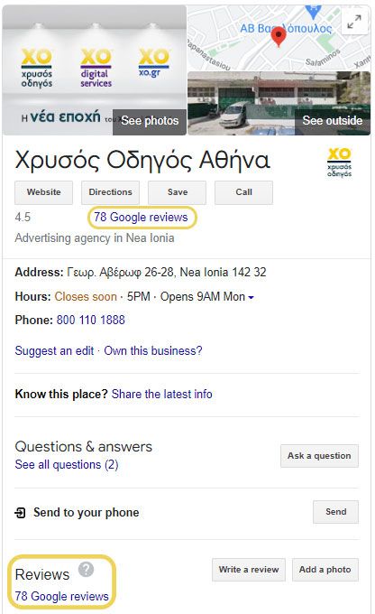Click the Website button
The width and height of the screenshot is (375, 614).
(44, 192)
